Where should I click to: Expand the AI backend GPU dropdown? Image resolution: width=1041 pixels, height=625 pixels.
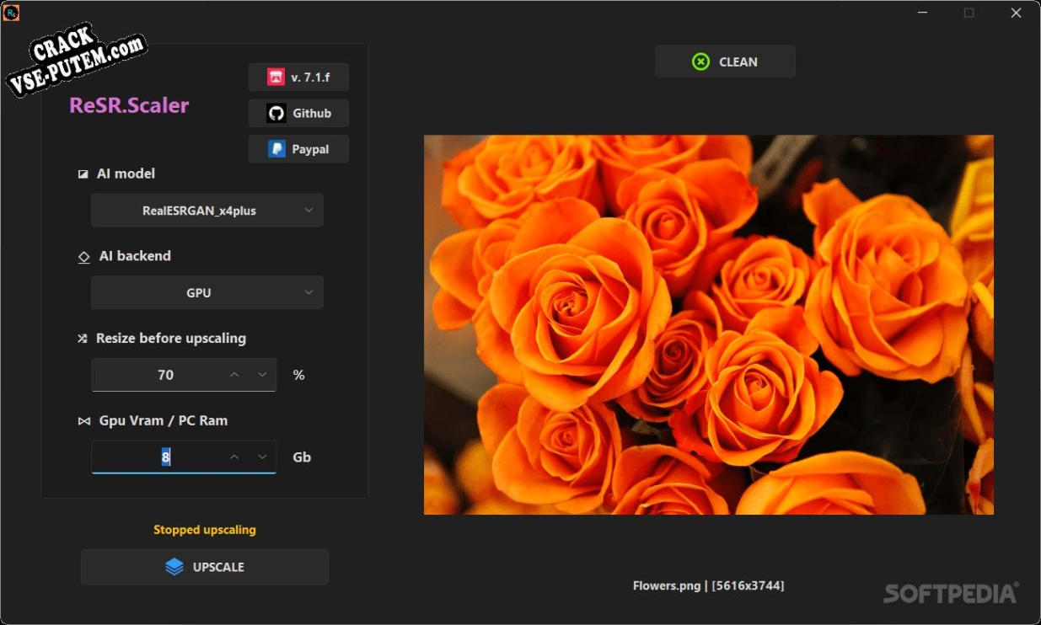point(207,292)
